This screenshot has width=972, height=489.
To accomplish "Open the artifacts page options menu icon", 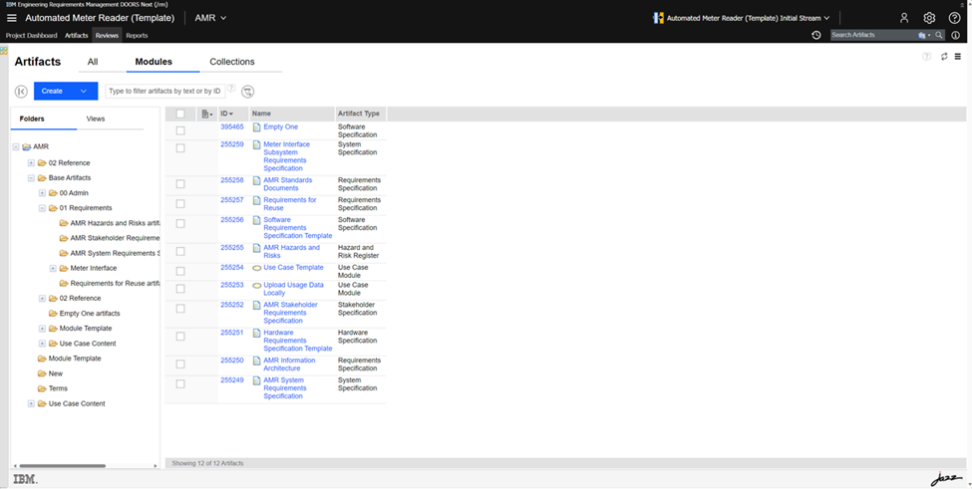I will click(958, 57).
